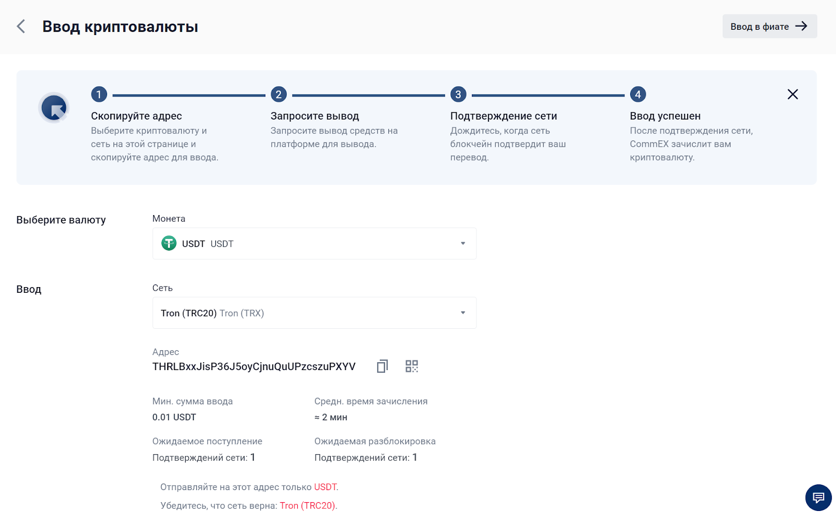Click the coin selector's dropdown arrow
The height and width of the screenshot is (523, 836).
tap(462, 244)
